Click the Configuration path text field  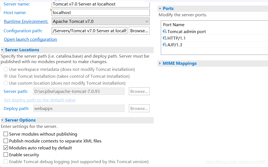point(89,31)
